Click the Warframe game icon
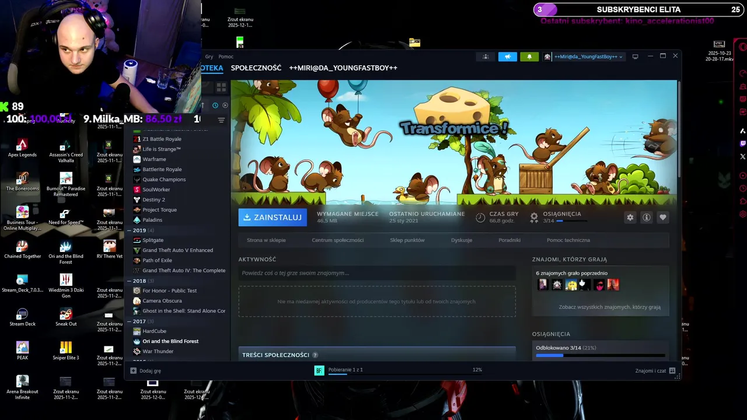747x420 pixels. [137, 159]
